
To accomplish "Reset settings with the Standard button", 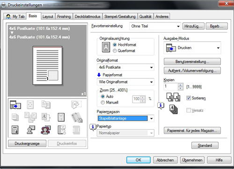I will (205, 146).
